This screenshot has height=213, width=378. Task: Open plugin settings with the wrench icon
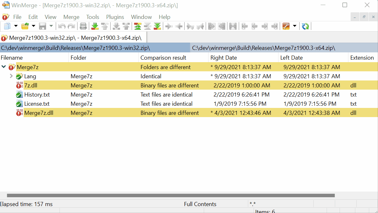(286, 26)
